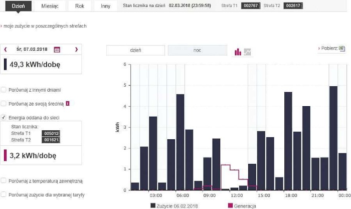This screenshot has height=209, width=351.
Task: Enable Porównaj z innymi dniami checkbox
Action: pyautogui.click(x=4, y=90)
